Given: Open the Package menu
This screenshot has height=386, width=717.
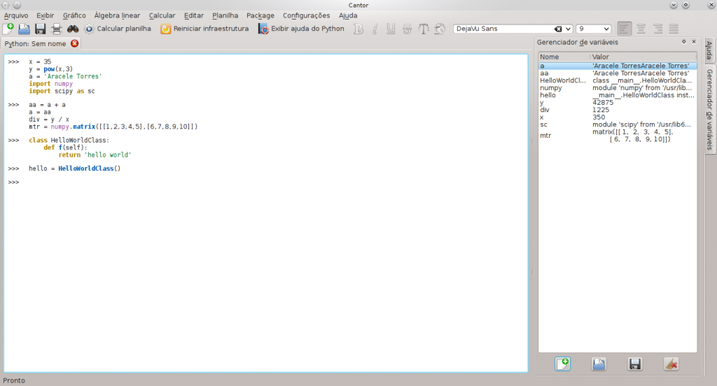Looking at the screenshot, I should 260,15.
